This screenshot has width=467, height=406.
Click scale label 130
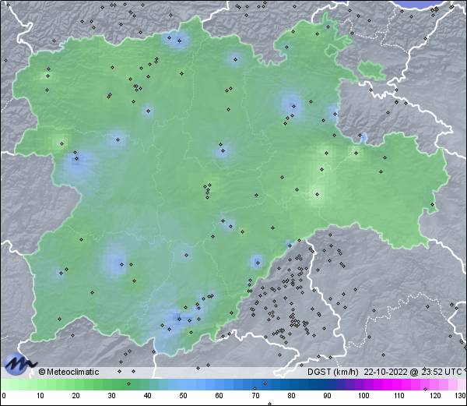click(460, 396)
